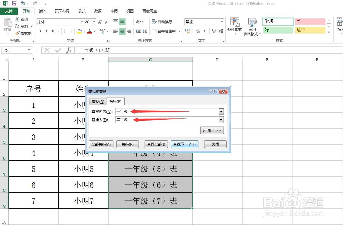Switch to the 查找(D) tab in the dialog

[x=97, y=101]
